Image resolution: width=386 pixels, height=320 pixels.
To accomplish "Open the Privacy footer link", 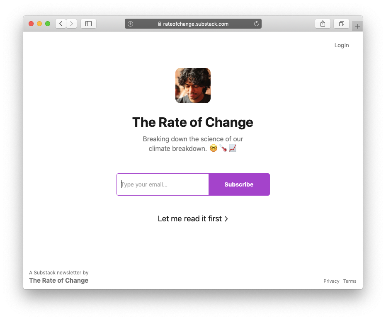I will click(x=331, y=281).
